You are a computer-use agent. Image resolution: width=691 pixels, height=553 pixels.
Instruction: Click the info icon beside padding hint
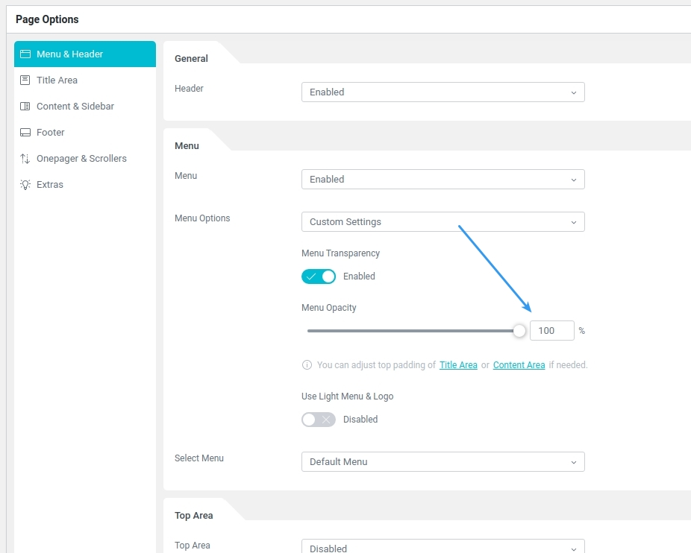tap(307, 365)
